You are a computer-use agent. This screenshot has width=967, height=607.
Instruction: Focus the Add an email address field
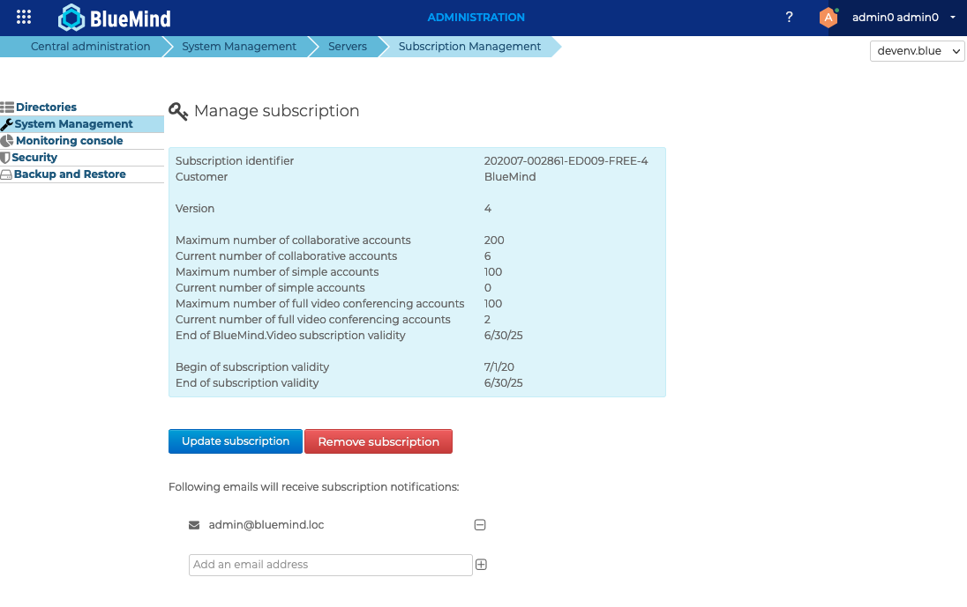[x=331, y=565]
